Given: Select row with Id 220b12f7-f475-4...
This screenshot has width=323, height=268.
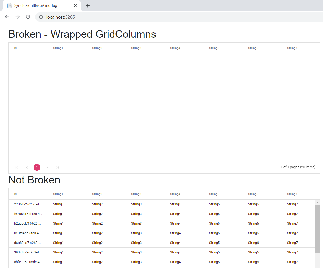Looking at the screenshot, I should 28,204.
